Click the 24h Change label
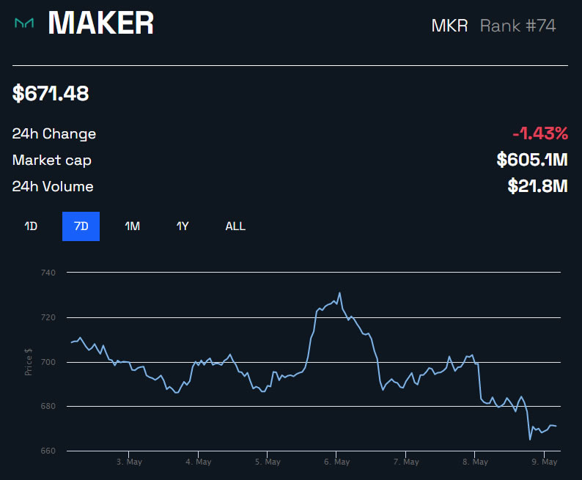Screen dimensions: 582x480 (54, 134)
